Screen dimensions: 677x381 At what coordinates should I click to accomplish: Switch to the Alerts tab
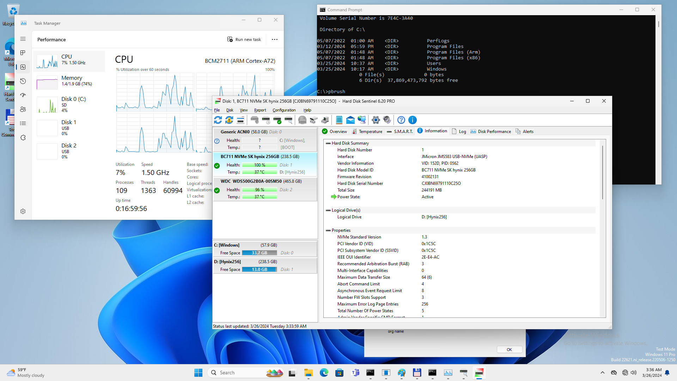[525, 131]
